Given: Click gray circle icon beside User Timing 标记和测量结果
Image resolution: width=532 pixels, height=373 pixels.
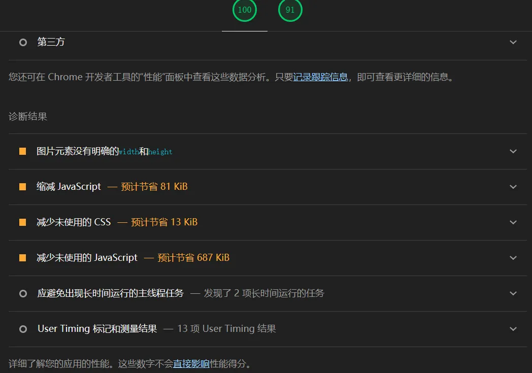Looking at the screenshot, I should tap(23, 329).
